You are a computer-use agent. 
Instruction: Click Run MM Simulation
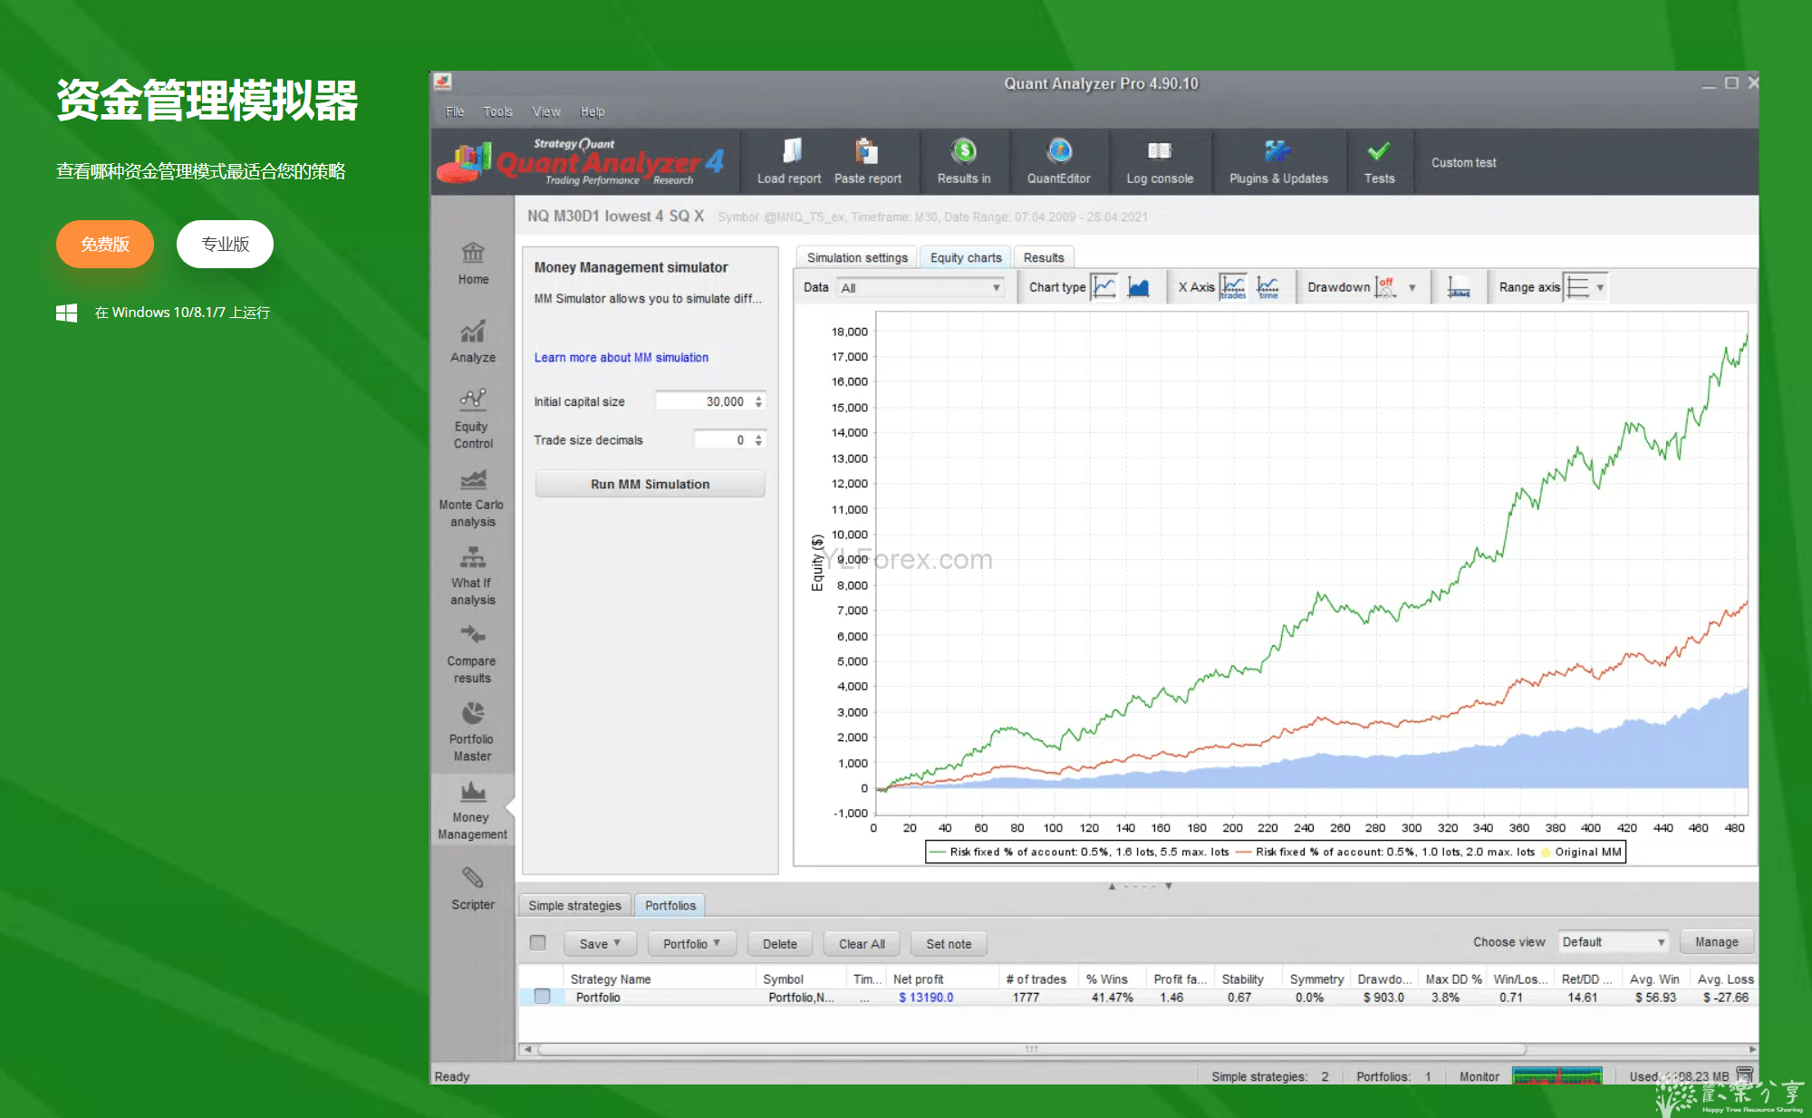(x=650, y=484)
